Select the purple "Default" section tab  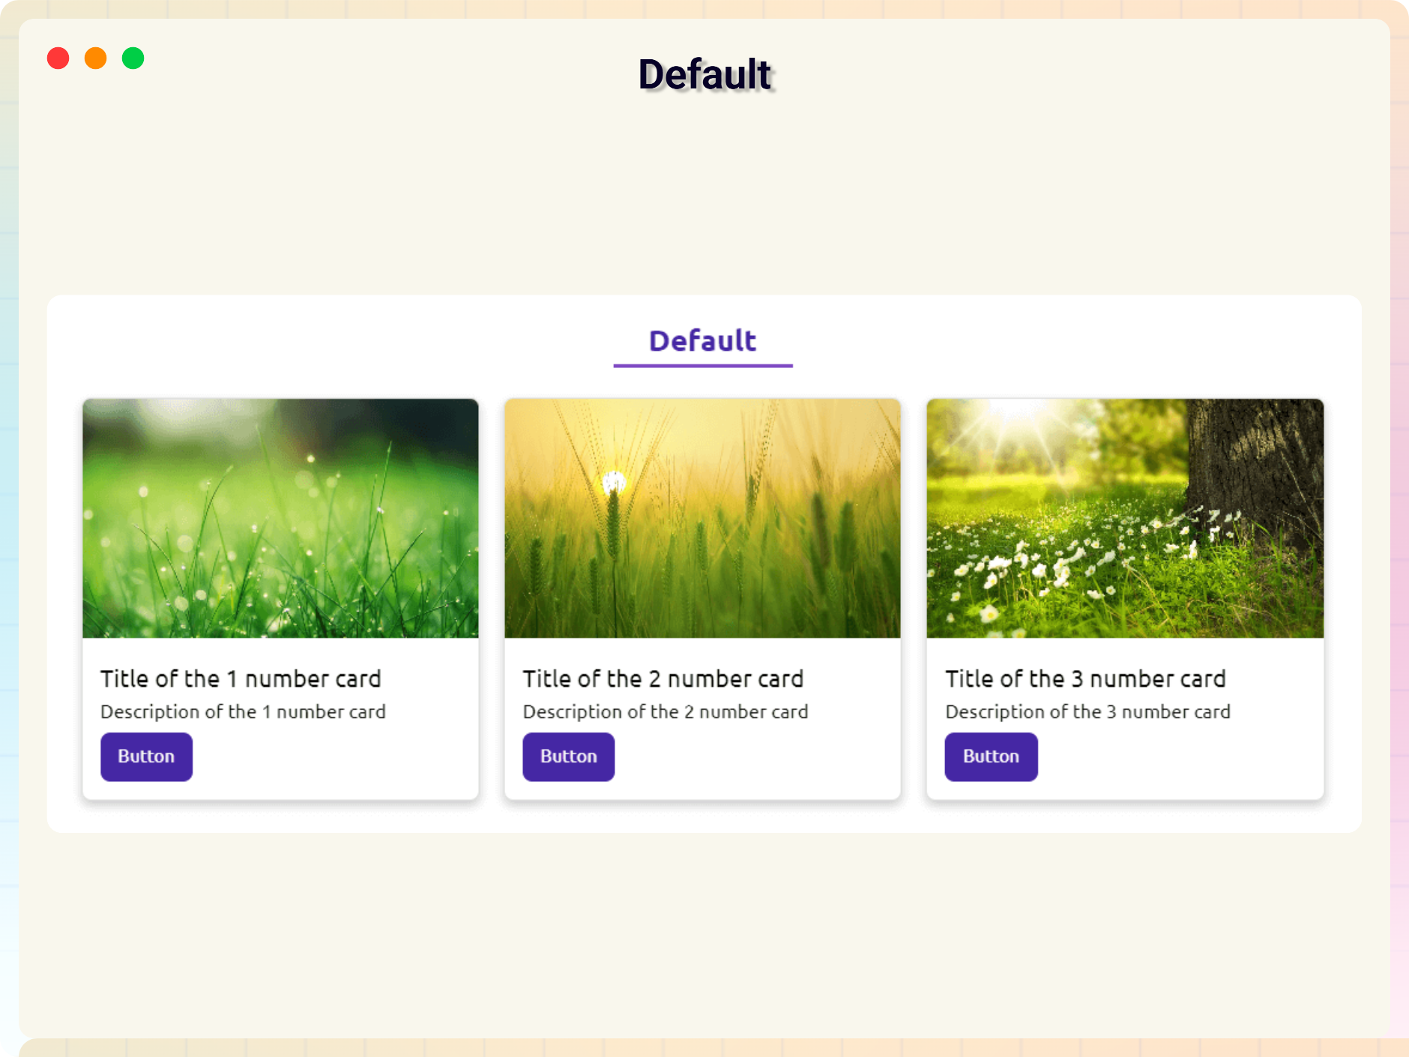702,341
